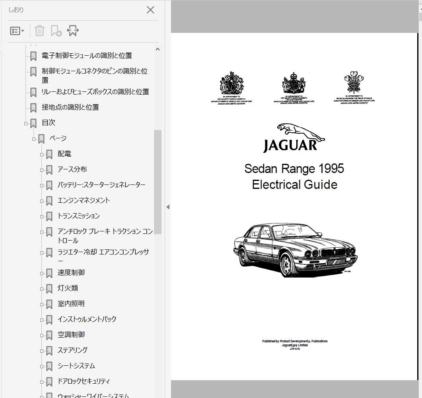This screenshot has height=398, width=422.
Task: Collapse the side panel with the arrow handle
Action: coord(168,207)
